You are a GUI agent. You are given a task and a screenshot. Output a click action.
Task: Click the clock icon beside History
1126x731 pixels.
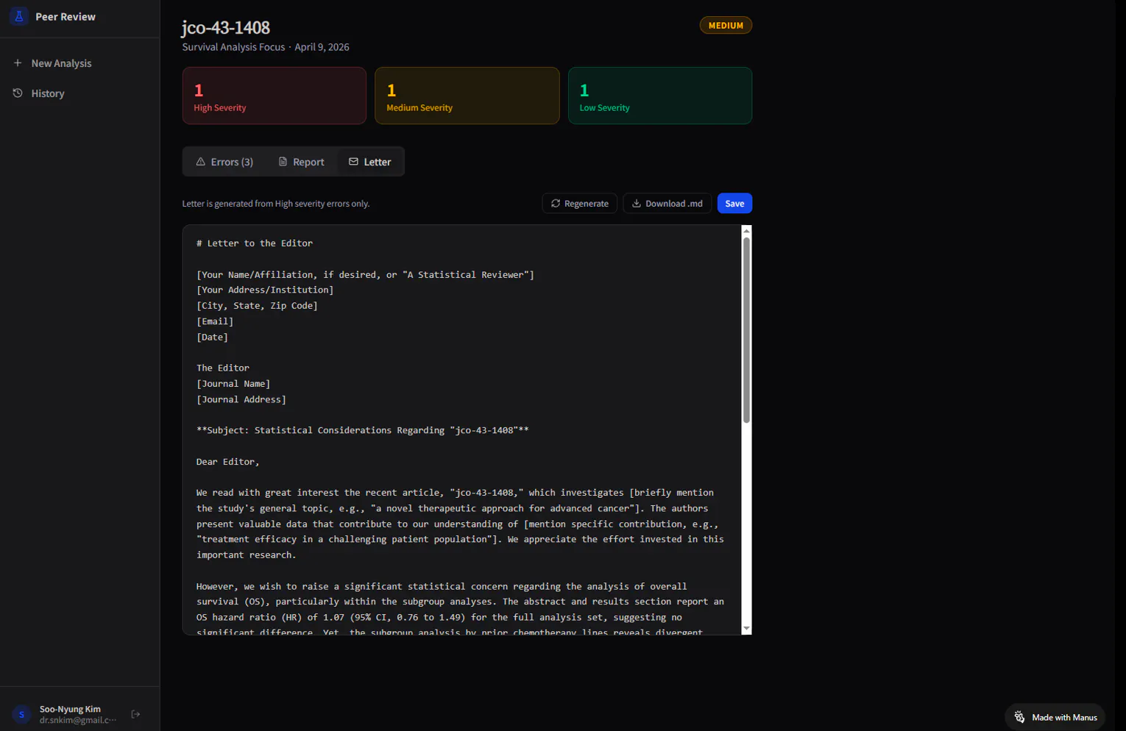coord(18,93)
